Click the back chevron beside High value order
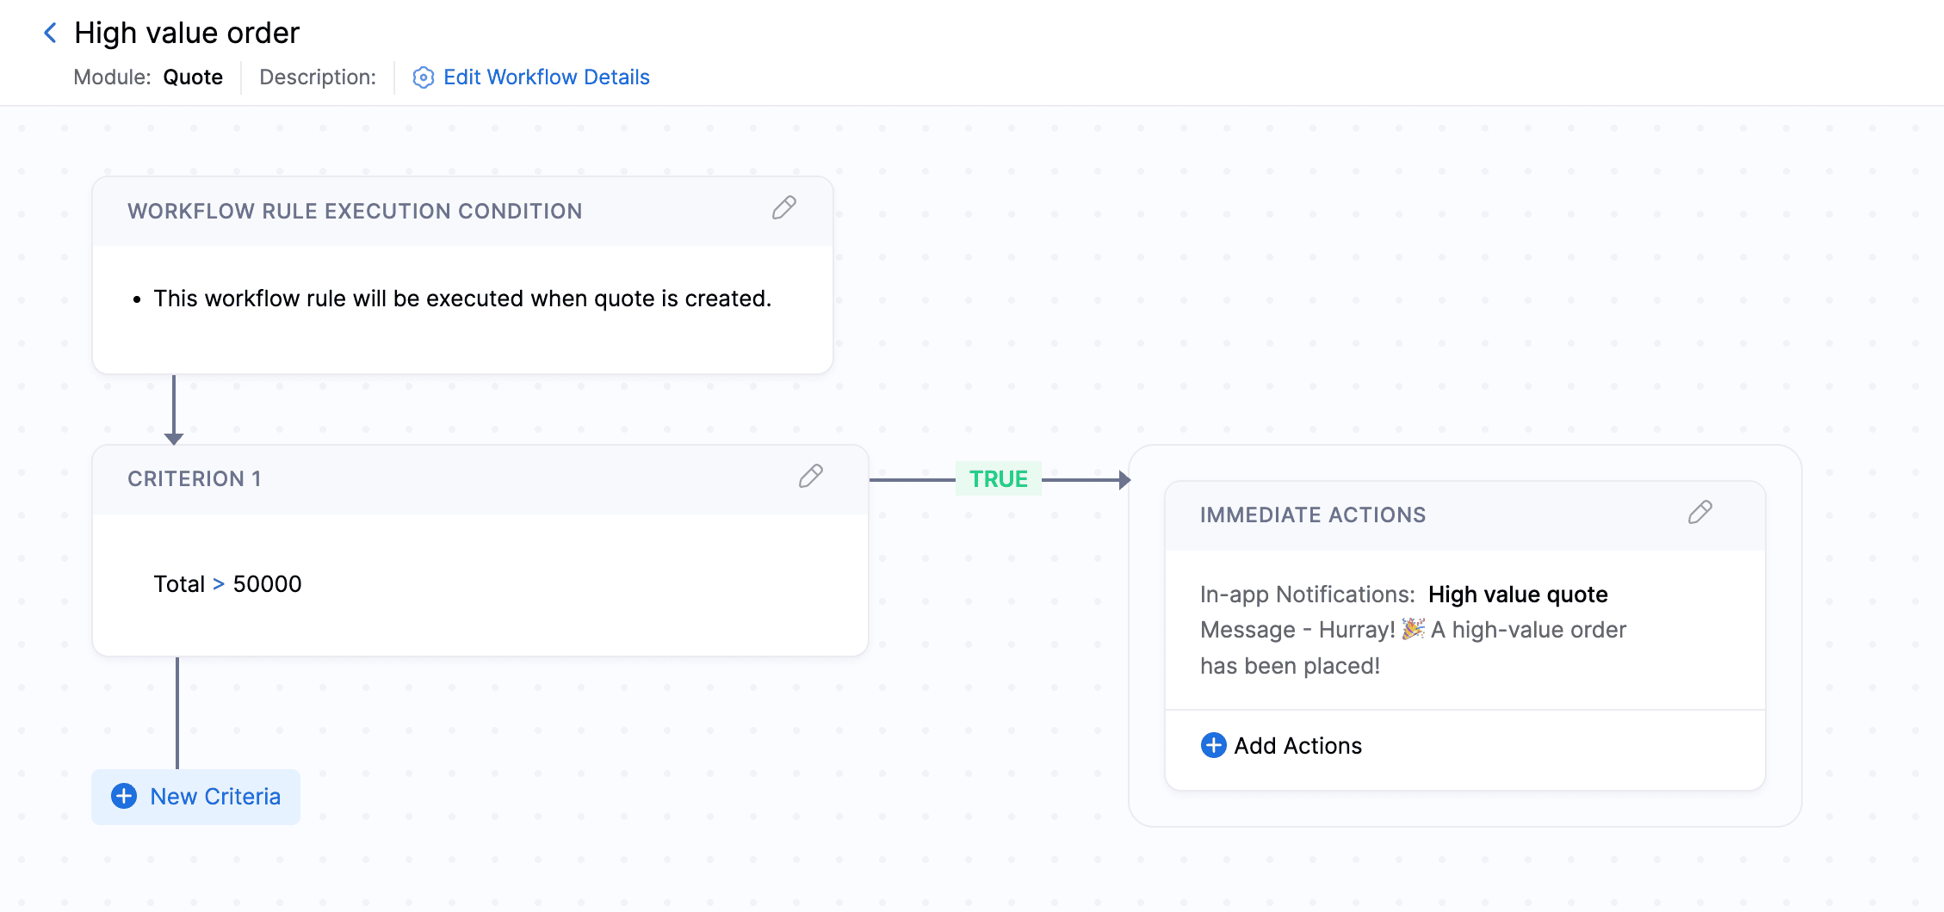Viewport: 1944px width, 912px height. (x=49, y=32)
